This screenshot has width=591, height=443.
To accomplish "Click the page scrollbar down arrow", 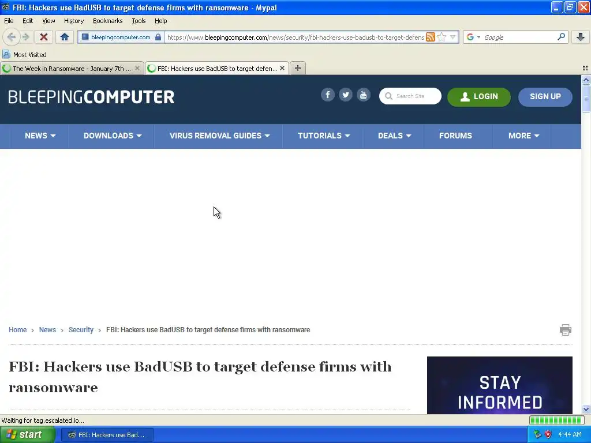I will click(x=586, y=409).
